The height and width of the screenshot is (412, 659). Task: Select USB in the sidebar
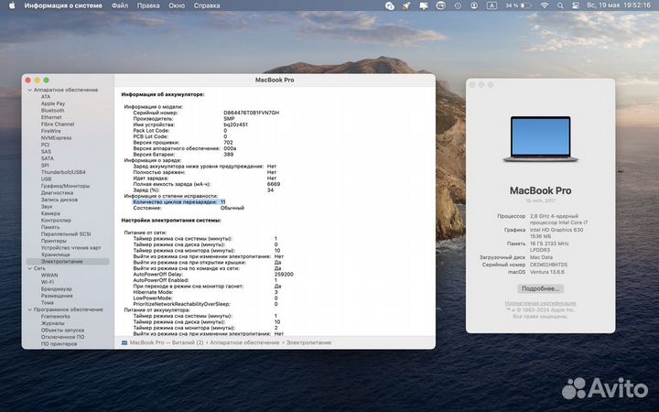47,179
